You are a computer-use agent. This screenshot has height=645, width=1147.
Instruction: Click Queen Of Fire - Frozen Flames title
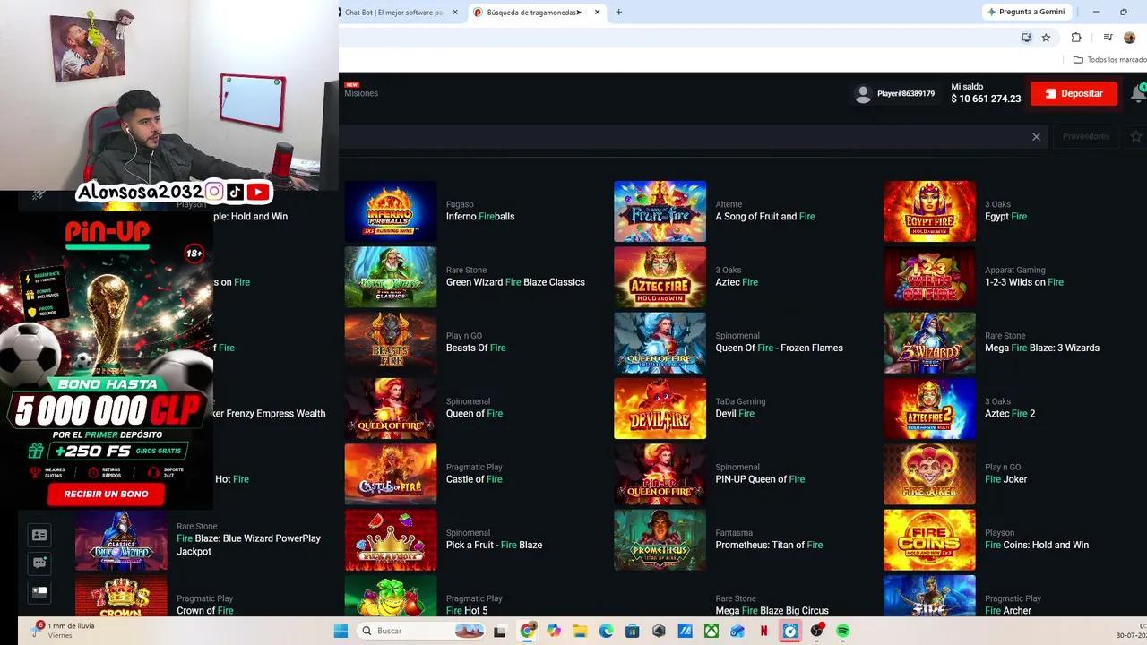click(x=779, y=348)
